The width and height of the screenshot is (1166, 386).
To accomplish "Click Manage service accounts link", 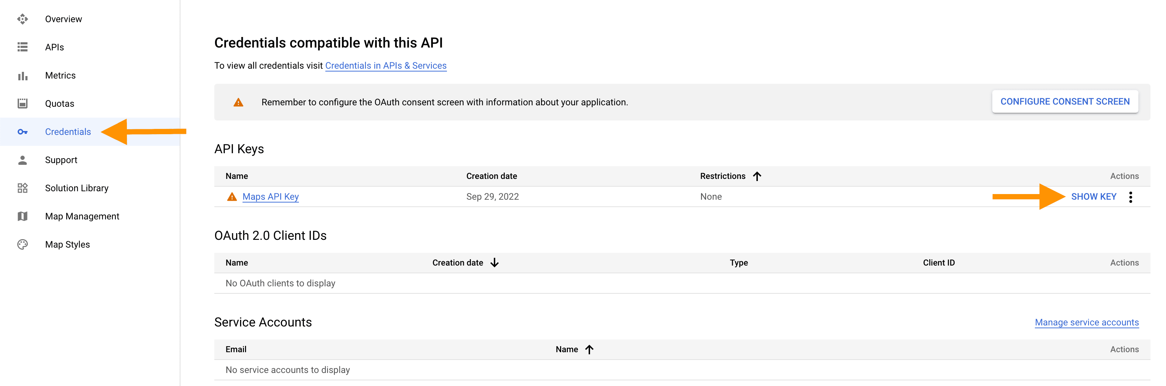I will (x=1087, y=322).
